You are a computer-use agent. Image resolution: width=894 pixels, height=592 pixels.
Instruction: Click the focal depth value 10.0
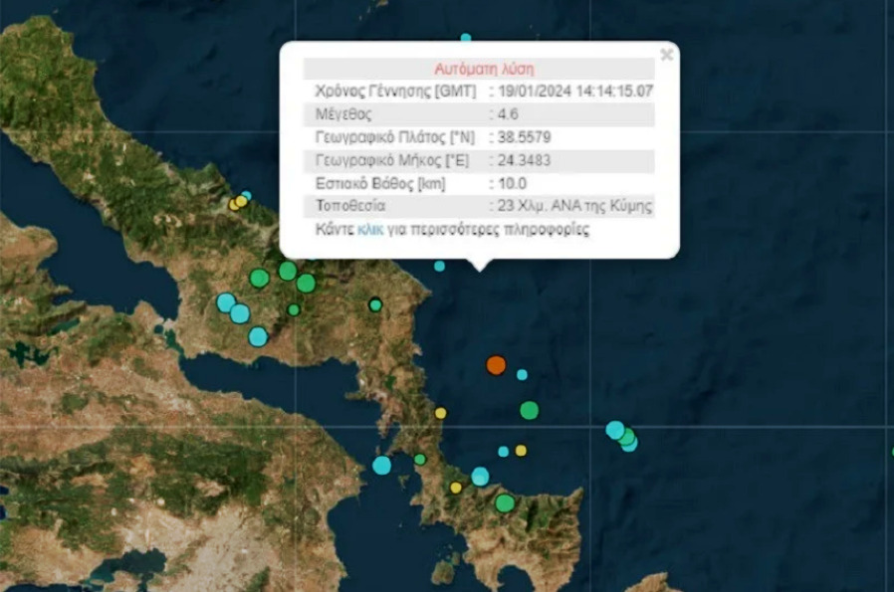tap(512, 183)
